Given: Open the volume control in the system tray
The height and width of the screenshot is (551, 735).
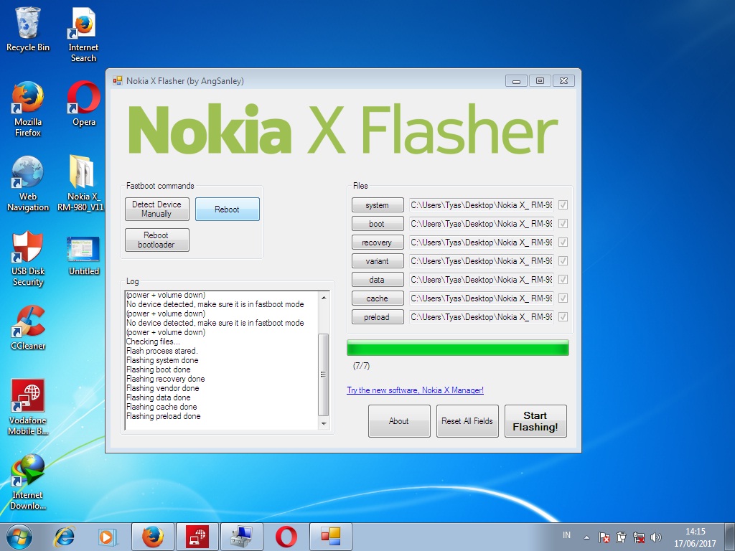Looking at the screenshot, I should pos(655,536).
